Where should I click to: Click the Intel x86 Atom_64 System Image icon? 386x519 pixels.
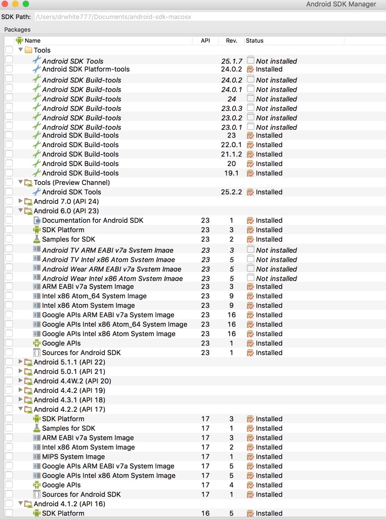(37, 296)
